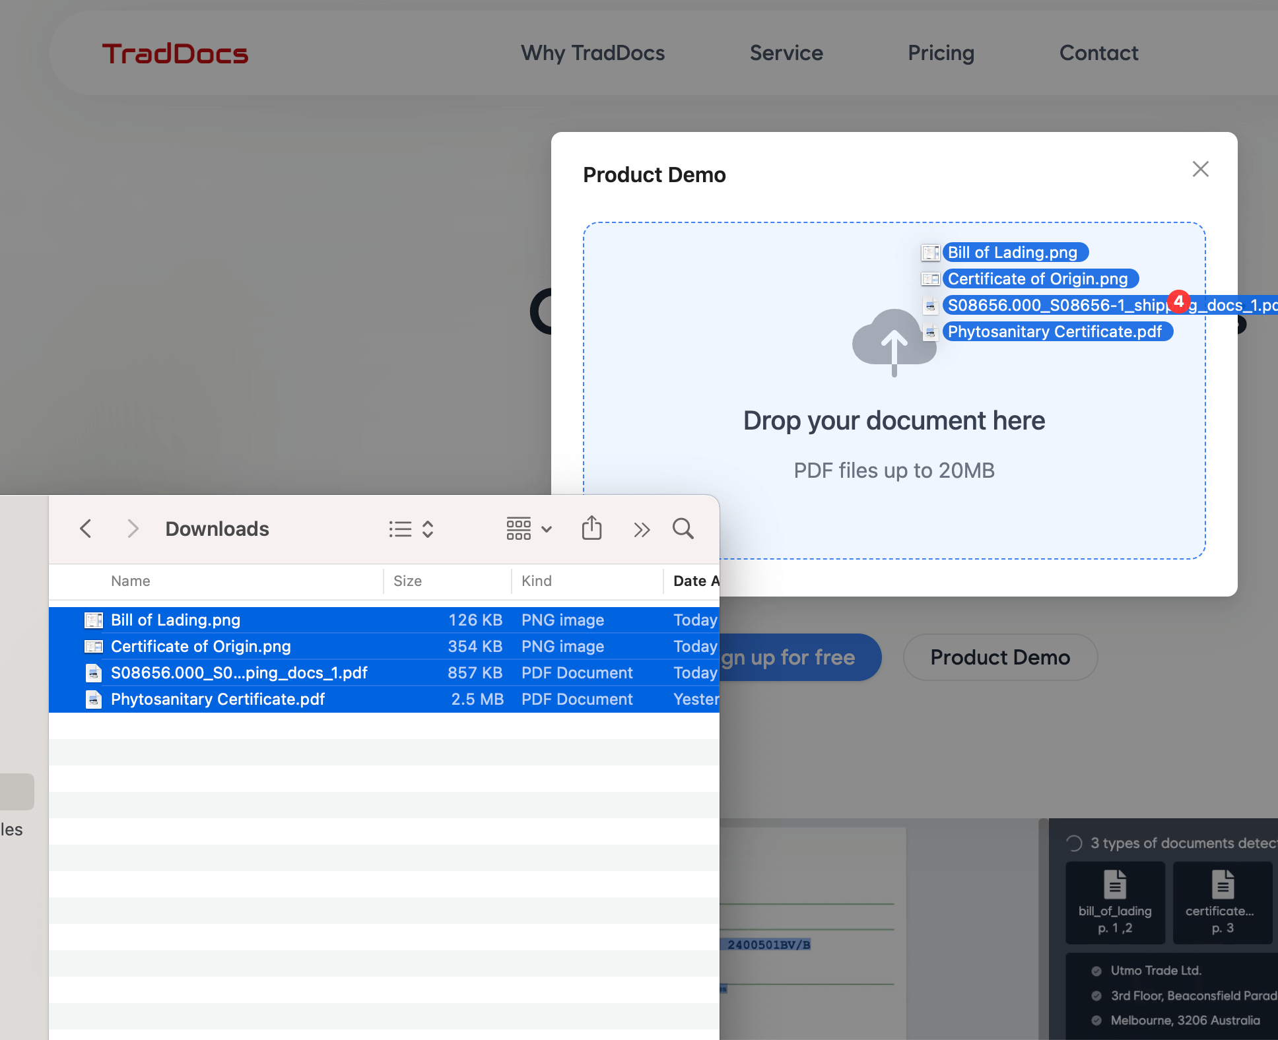Click the view sort chevrons next to list icon
The image size is (1278, 1040).
pos(426,529)
